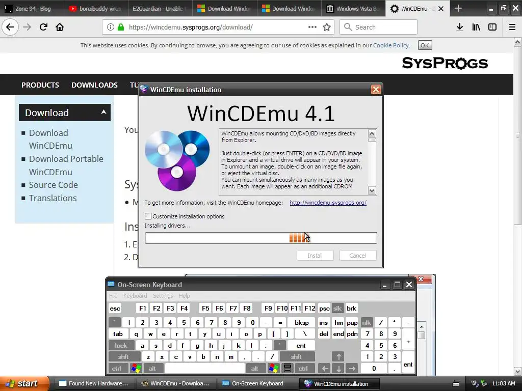Viewport: 522px width, 391px height.
Task: Go back with browser back arrow
Action: pos(10,27)
